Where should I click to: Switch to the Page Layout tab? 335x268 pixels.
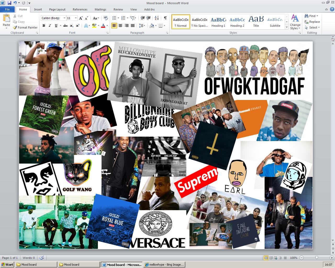click(57, 9)
